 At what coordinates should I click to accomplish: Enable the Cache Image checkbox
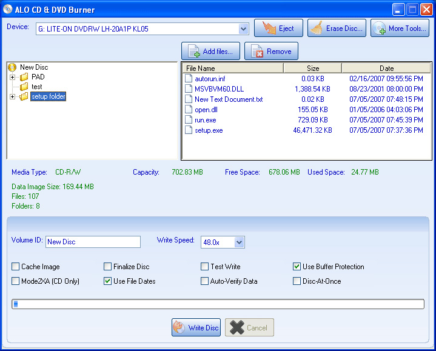click(16, 267)
